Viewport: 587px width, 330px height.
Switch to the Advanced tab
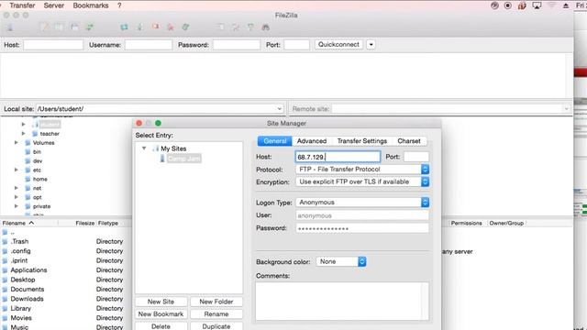312,141
